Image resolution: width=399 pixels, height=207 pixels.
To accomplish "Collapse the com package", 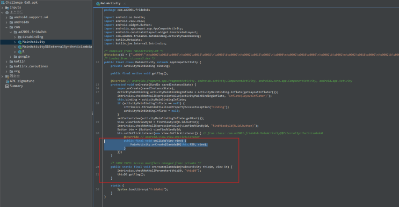I will click(x=6, y=27).
